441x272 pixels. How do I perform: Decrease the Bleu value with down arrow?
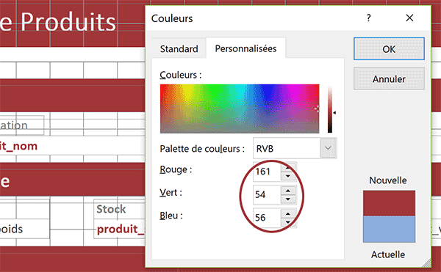click(287, 222)
